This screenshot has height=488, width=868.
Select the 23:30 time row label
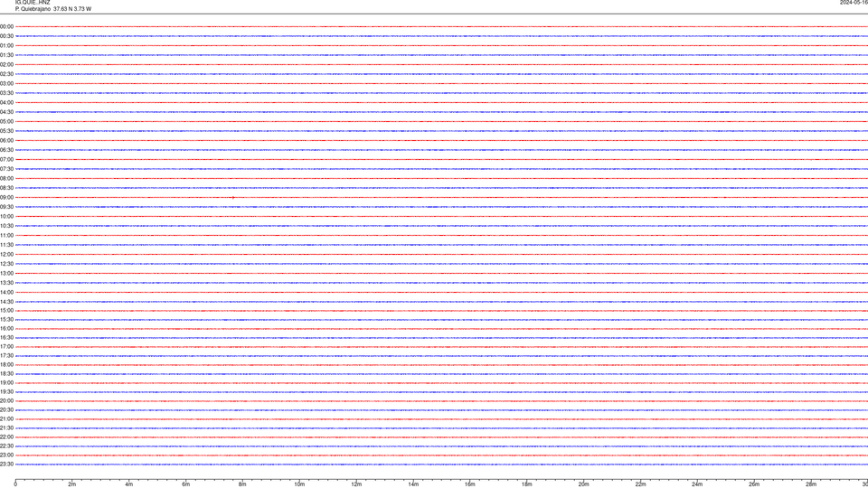click(x=6, y=465)
